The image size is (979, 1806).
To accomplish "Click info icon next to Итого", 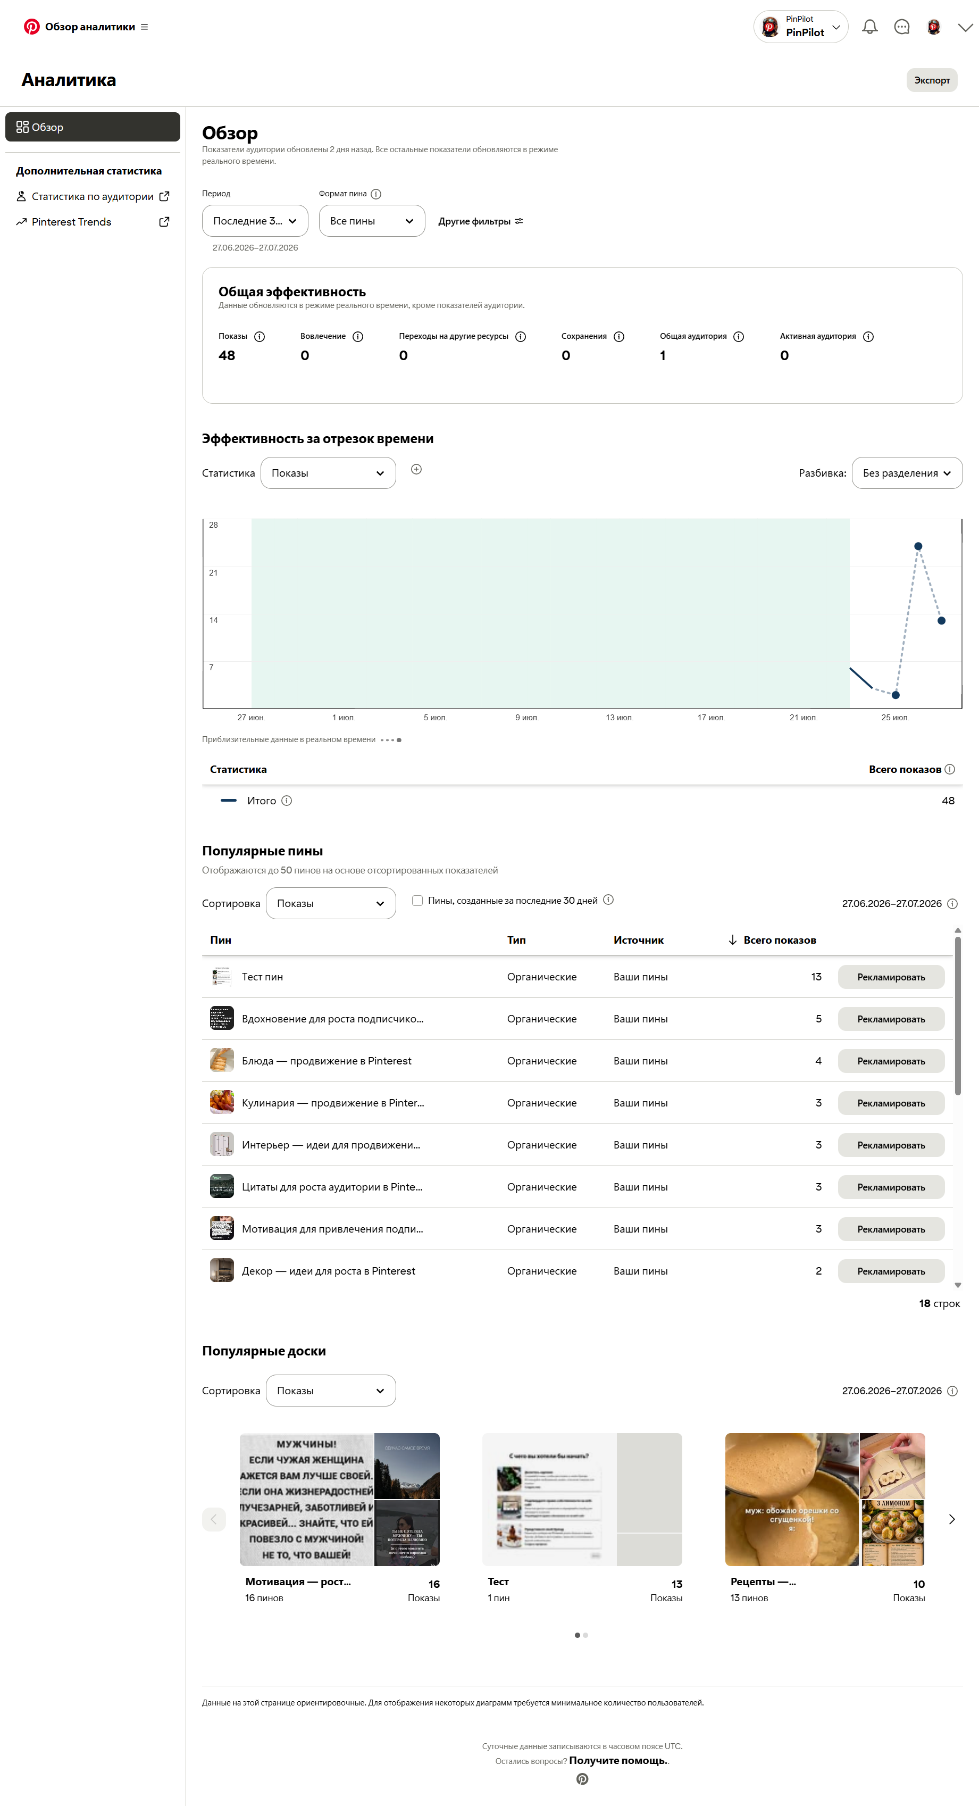I will coord(287,801).
